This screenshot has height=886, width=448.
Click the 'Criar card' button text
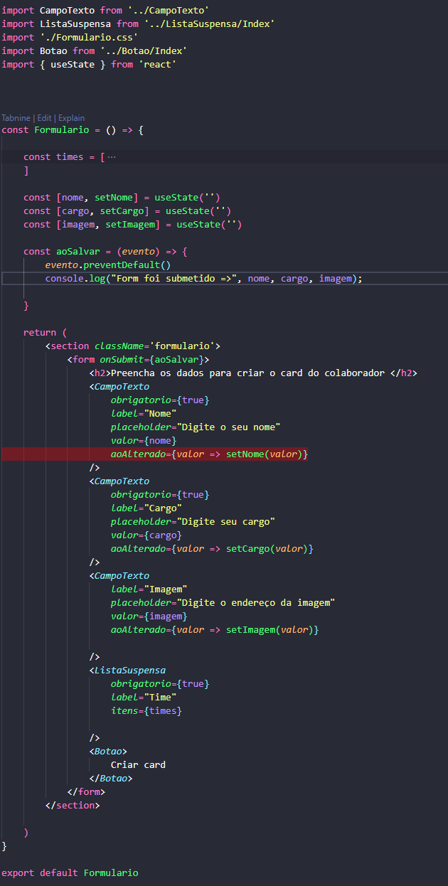(x=138, y=765)
